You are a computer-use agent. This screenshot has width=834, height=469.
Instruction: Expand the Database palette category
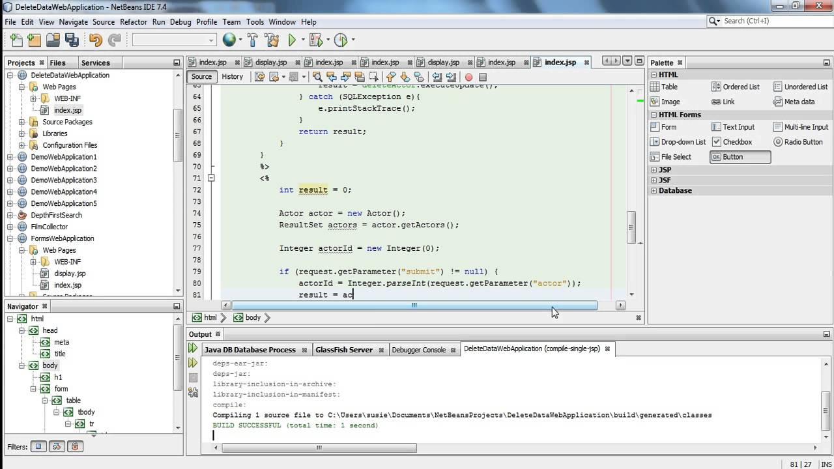[x=654, y=191]
